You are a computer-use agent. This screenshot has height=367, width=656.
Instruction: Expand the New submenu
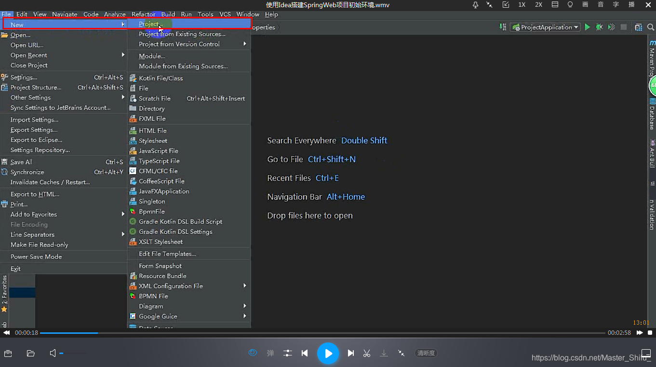tap(64, 25)
